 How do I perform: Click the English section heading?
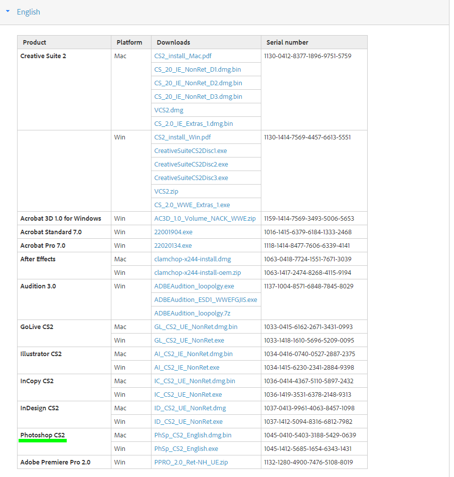(x=28, y=12)
